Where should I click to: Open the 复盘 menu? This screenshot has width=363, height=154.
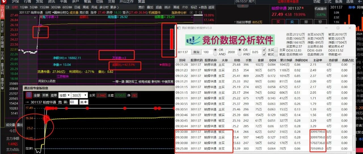[x=142, y=1]
